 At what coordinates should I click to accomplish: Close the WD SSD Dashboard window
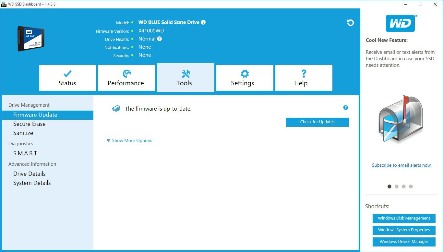point(435,4)
